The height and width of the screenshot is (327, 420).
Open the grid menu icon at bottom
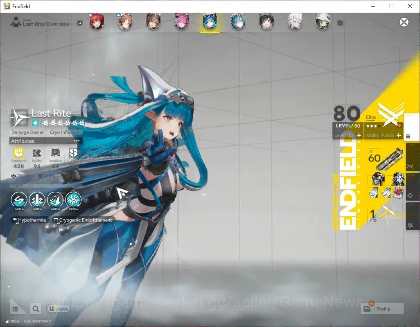[15, 309]
